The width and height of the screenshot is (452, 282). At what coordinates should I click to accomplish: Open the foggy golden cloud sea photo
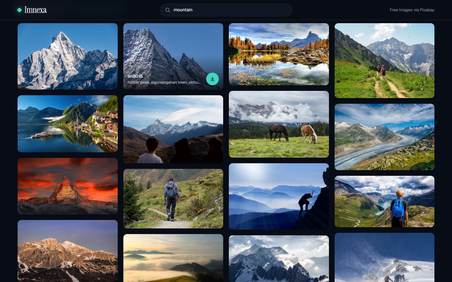point(173,258)
